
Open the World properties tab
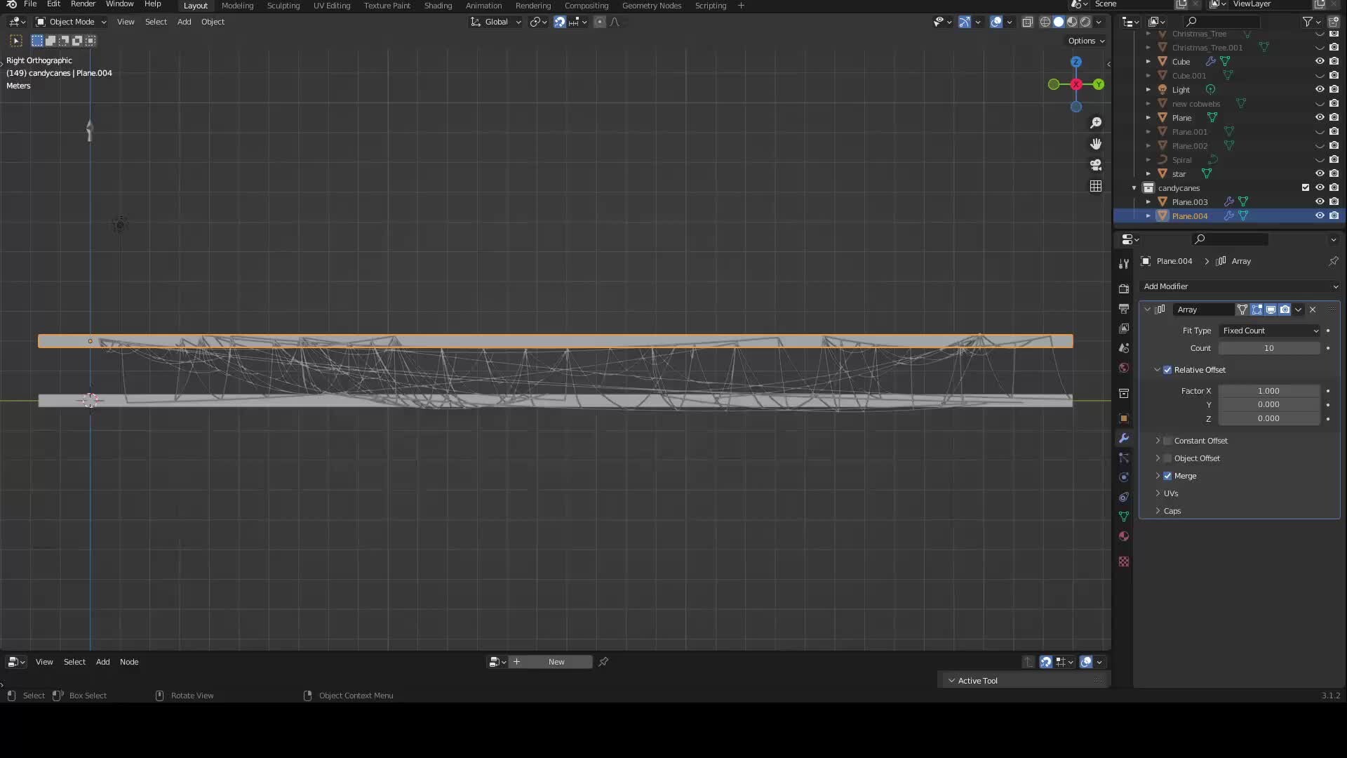pyautogui.click(x=1124, y=368)
